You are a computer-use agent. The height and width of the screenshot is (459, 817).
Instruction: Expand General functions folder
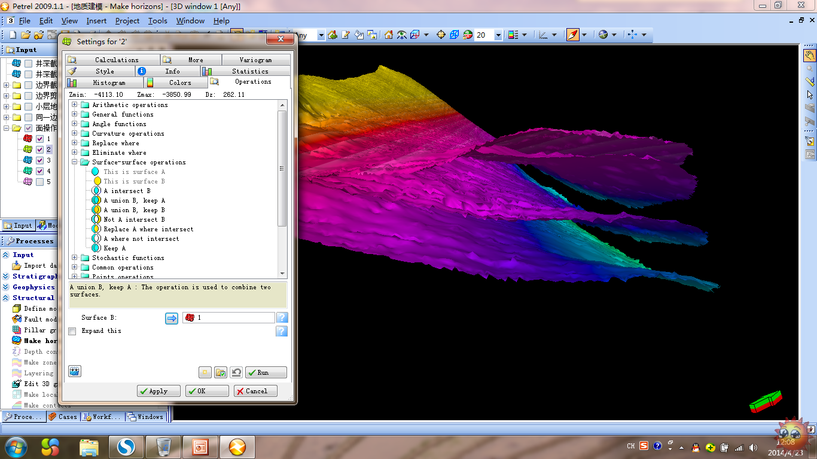(x=75, y=114)
